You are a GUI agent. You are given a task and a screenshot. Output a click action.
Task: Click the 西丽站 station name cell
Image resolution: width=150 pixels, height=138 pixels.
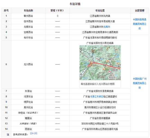click(x=28, y=129)
